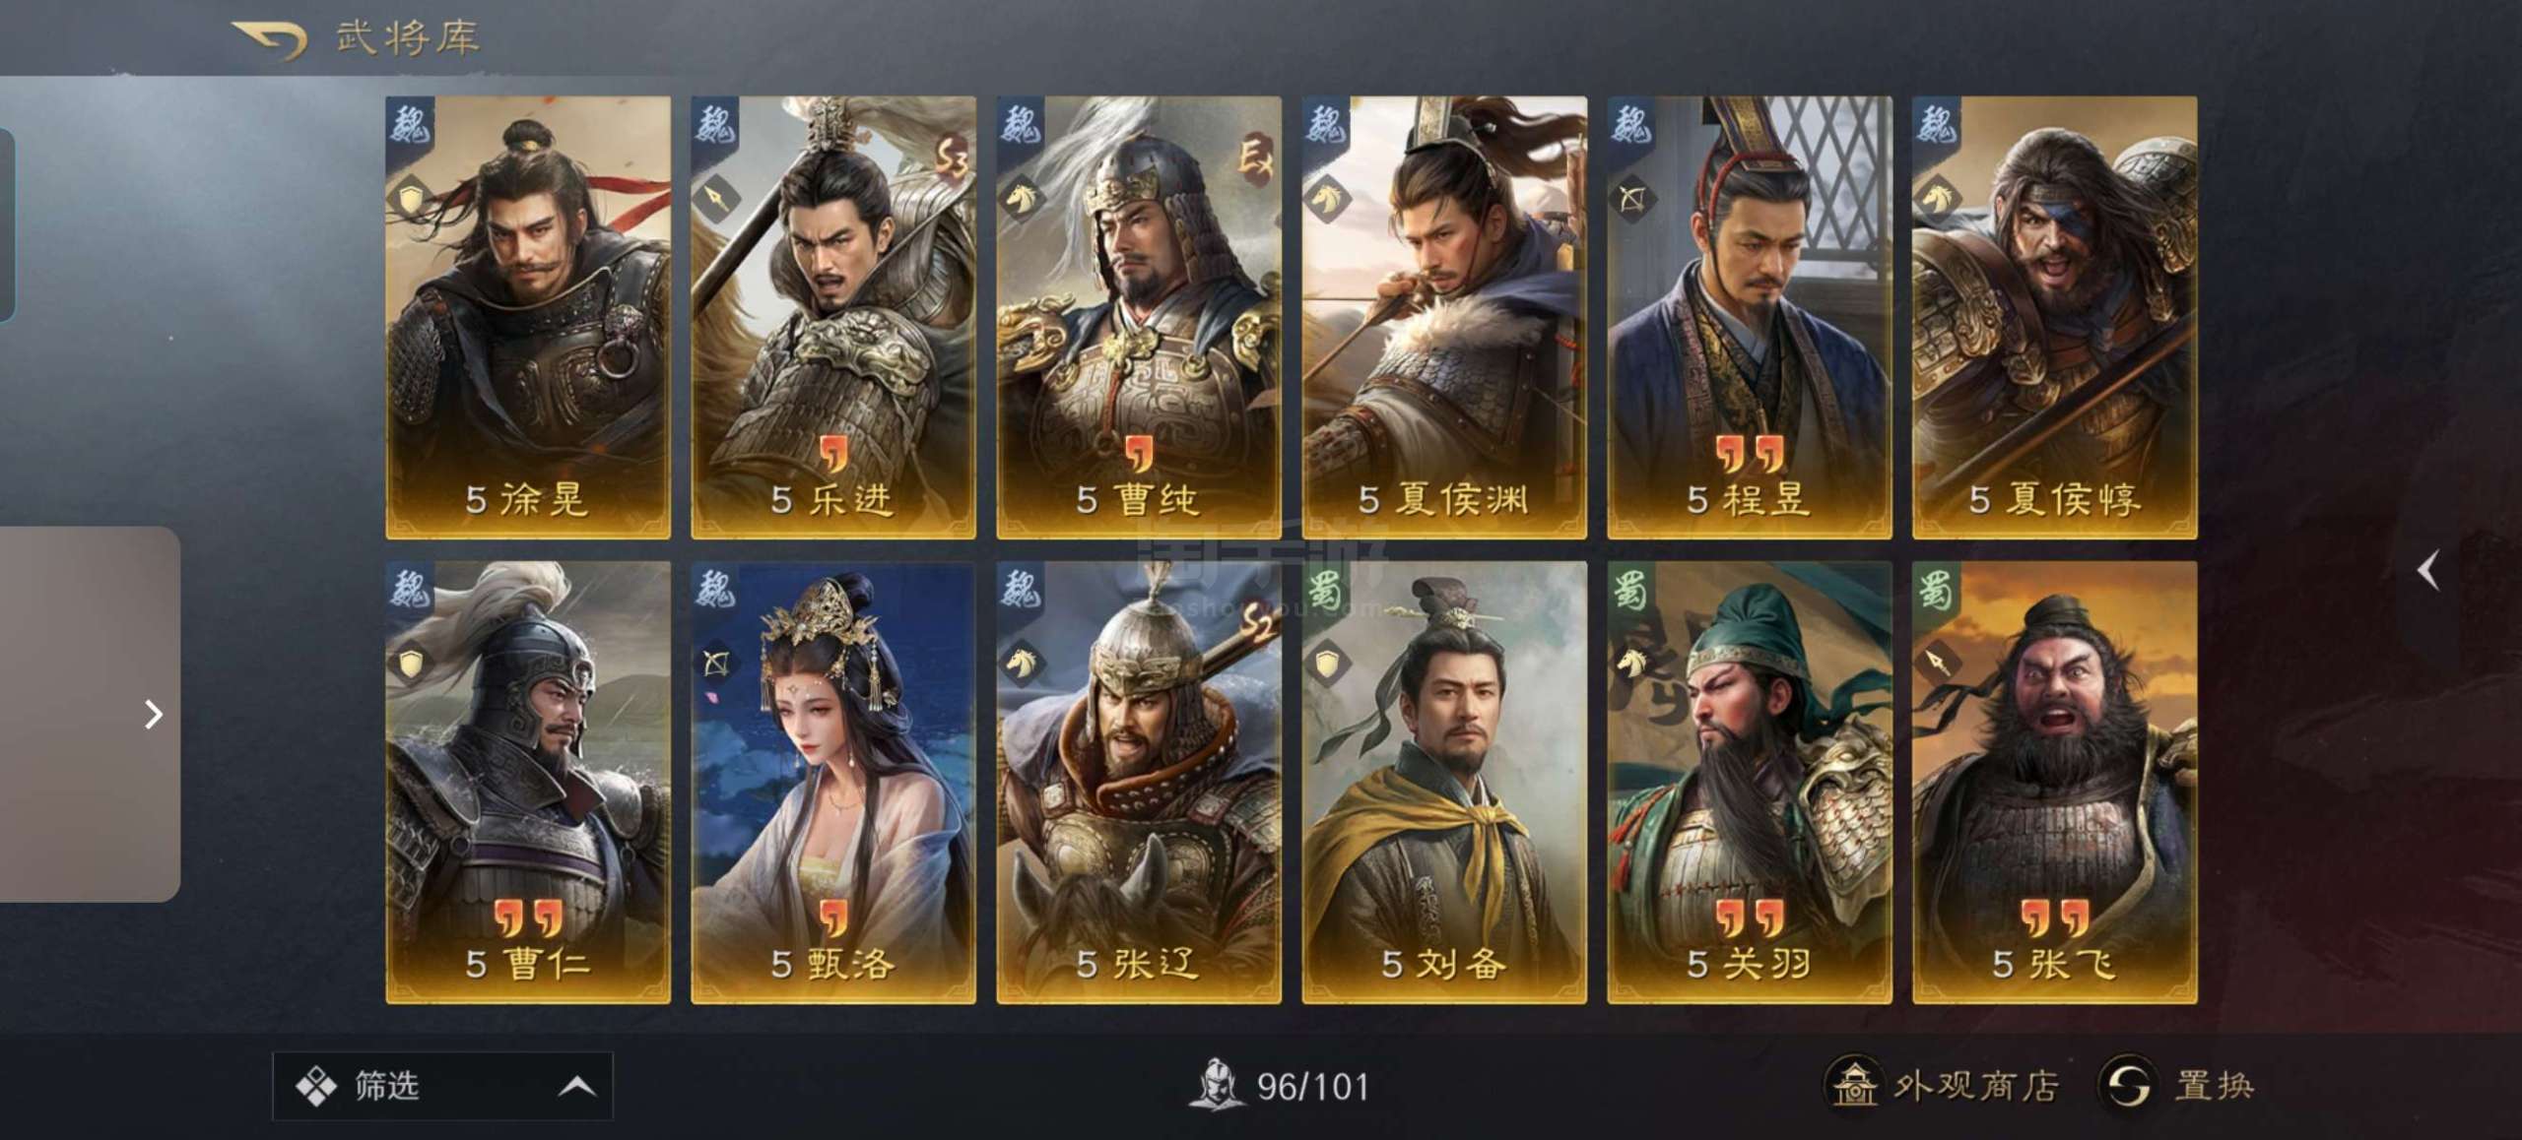Click the archer bow icon on 程昱 card

coord(1631,198)
